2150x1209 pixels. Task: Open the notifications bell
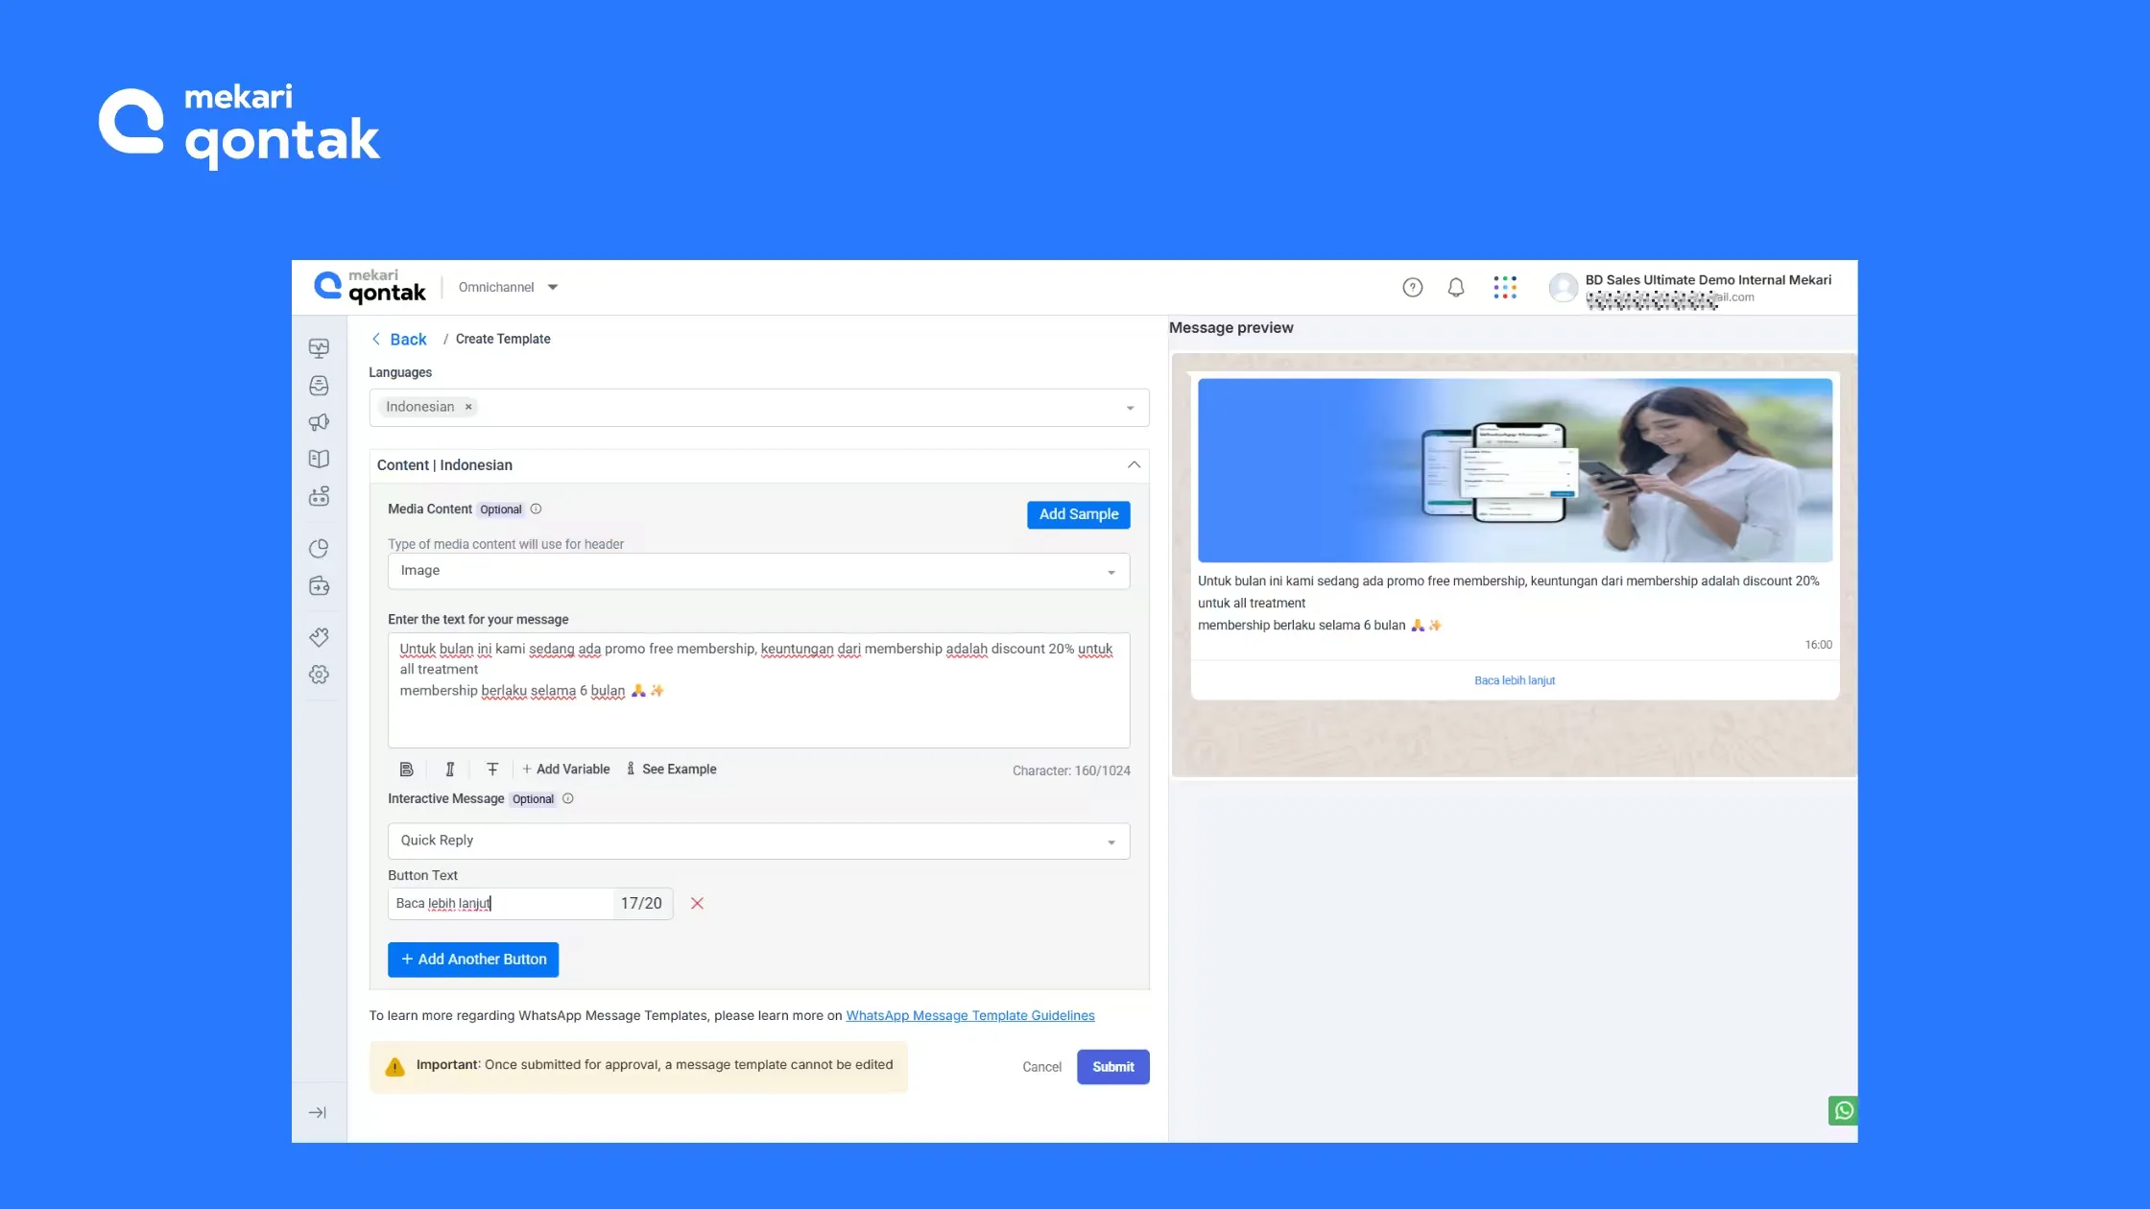point(1456,287)
